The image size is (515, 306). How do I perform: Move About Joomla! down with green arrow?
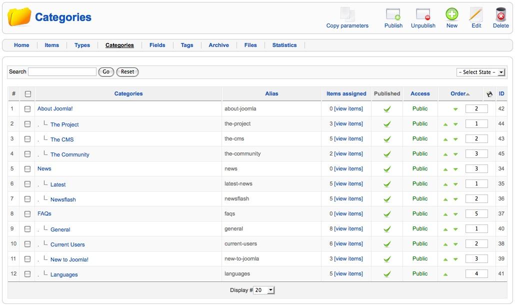click(455, 109)
